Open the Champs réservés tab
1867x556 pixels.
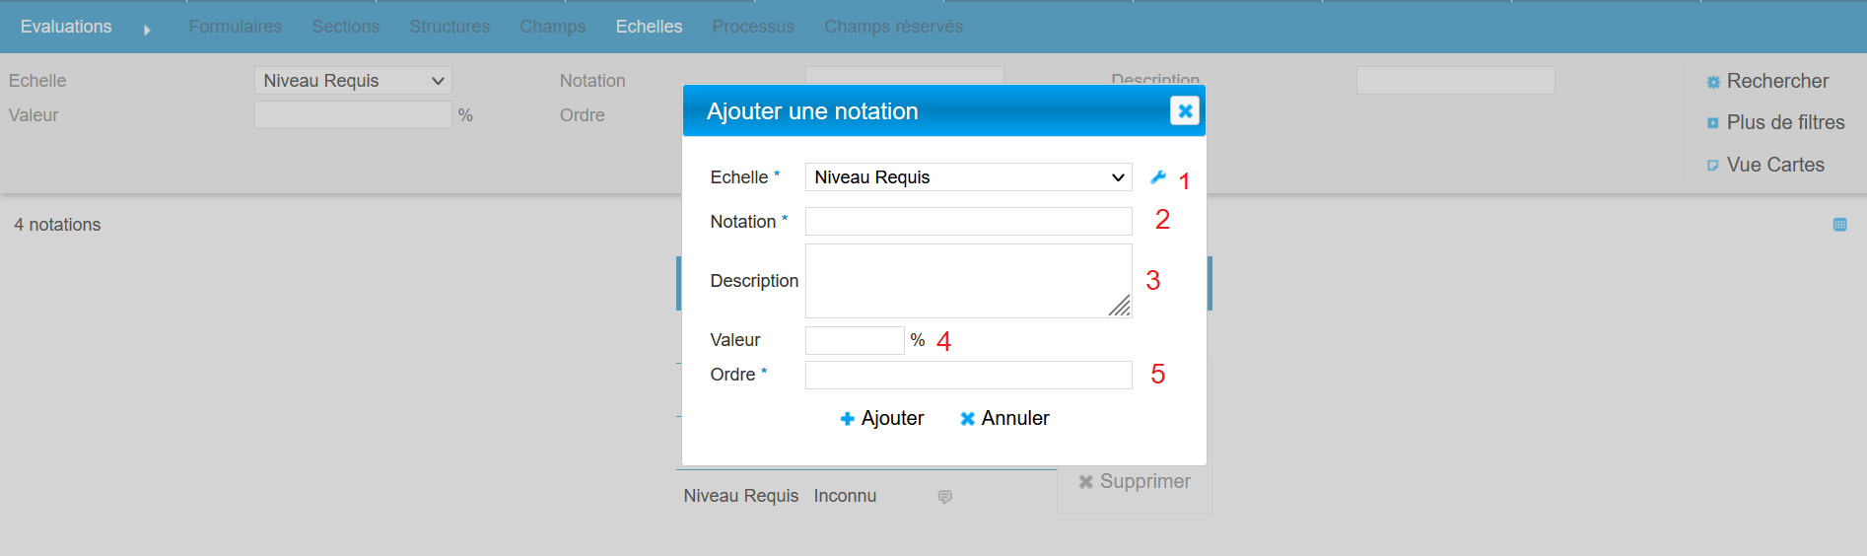click(893, 27)
